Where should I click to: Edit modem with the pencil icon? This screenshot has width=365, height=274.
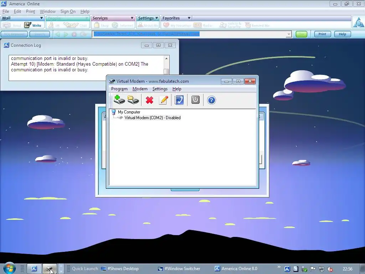pyautogui.click(x=163, y=100)
